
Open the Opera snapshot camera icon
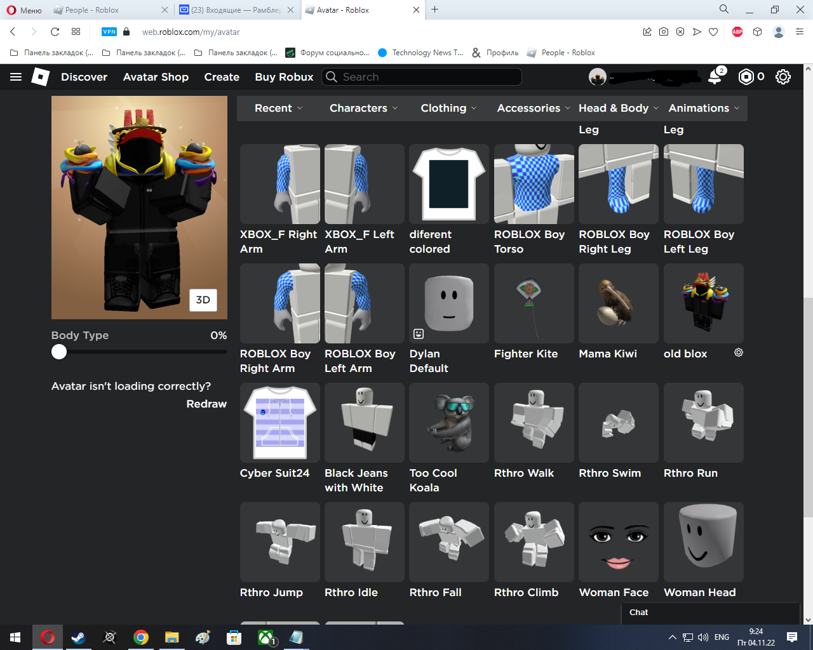pyautogui.click(x=664, y=32)
